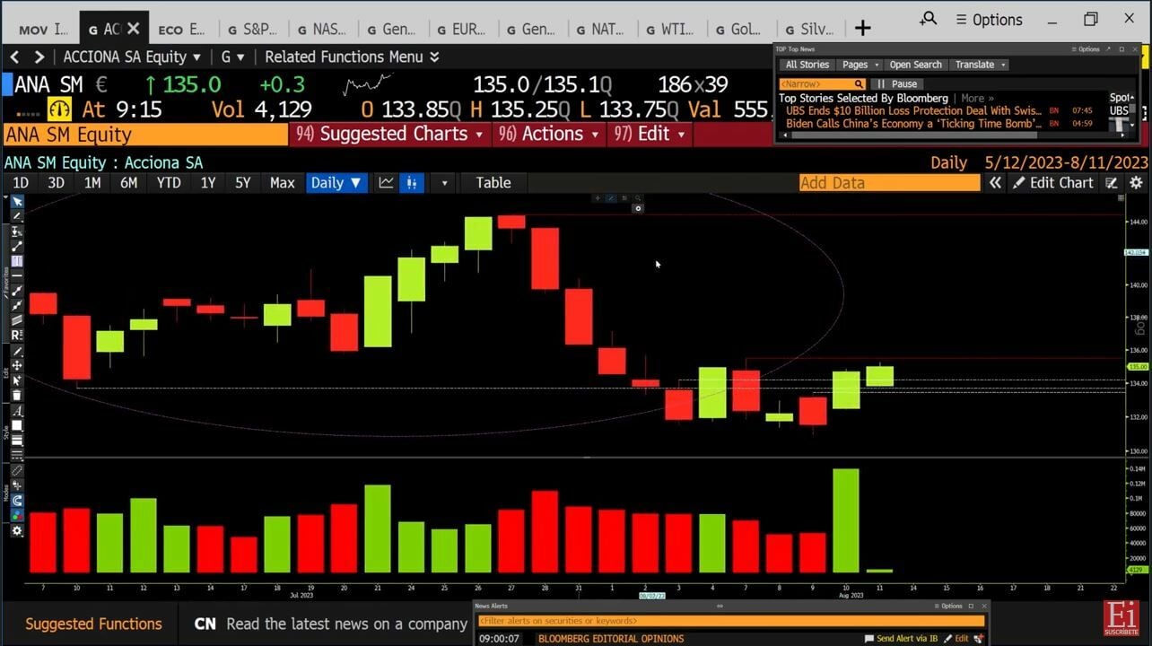Click the price alert gauge icon
This screenshot has height=646, width=1152.
pos(59,109)
